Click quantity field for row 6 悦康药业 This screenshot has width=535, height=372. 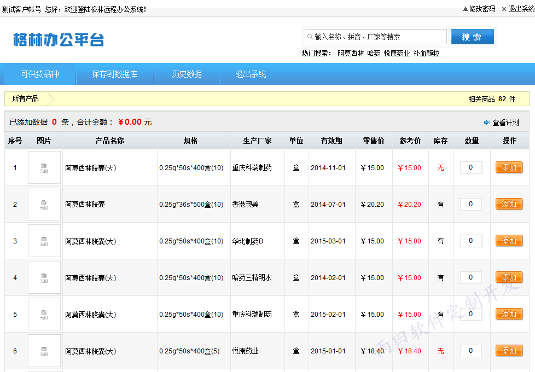471,351
